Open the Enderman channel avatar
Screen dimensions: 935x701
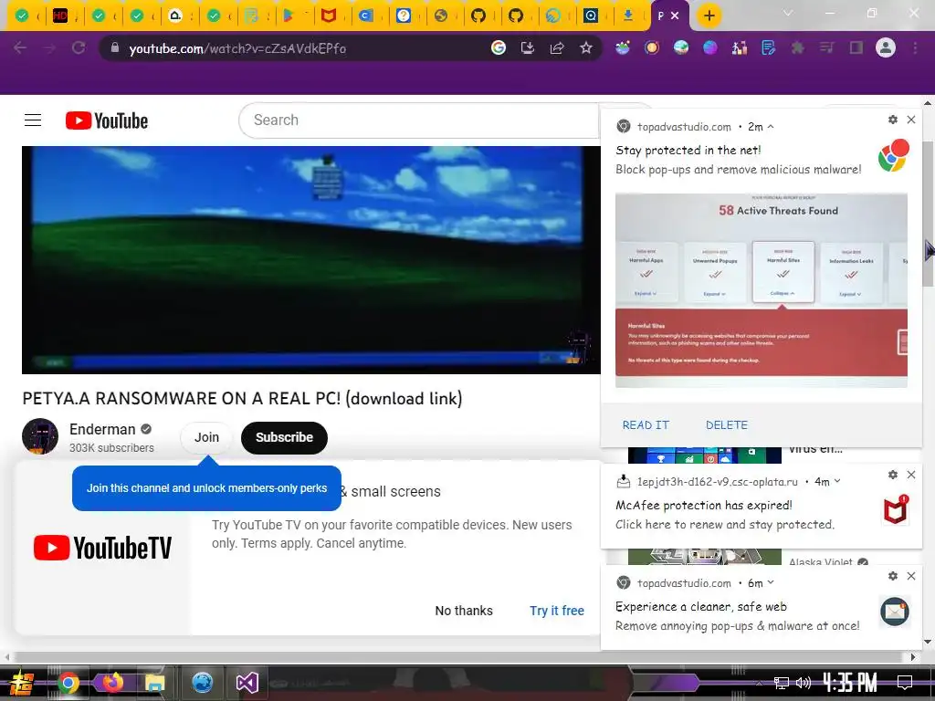[40, 436]
